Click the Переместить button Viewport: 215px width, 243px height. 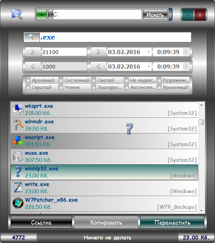pyautogui.click(x=172, y=223)
